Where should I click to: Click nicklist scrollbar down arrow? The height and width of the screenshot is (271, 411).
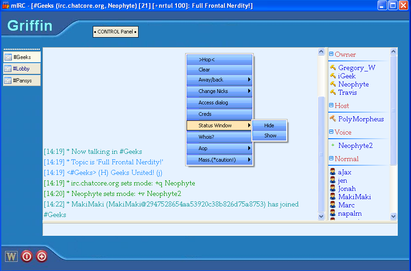pos(393,216)
